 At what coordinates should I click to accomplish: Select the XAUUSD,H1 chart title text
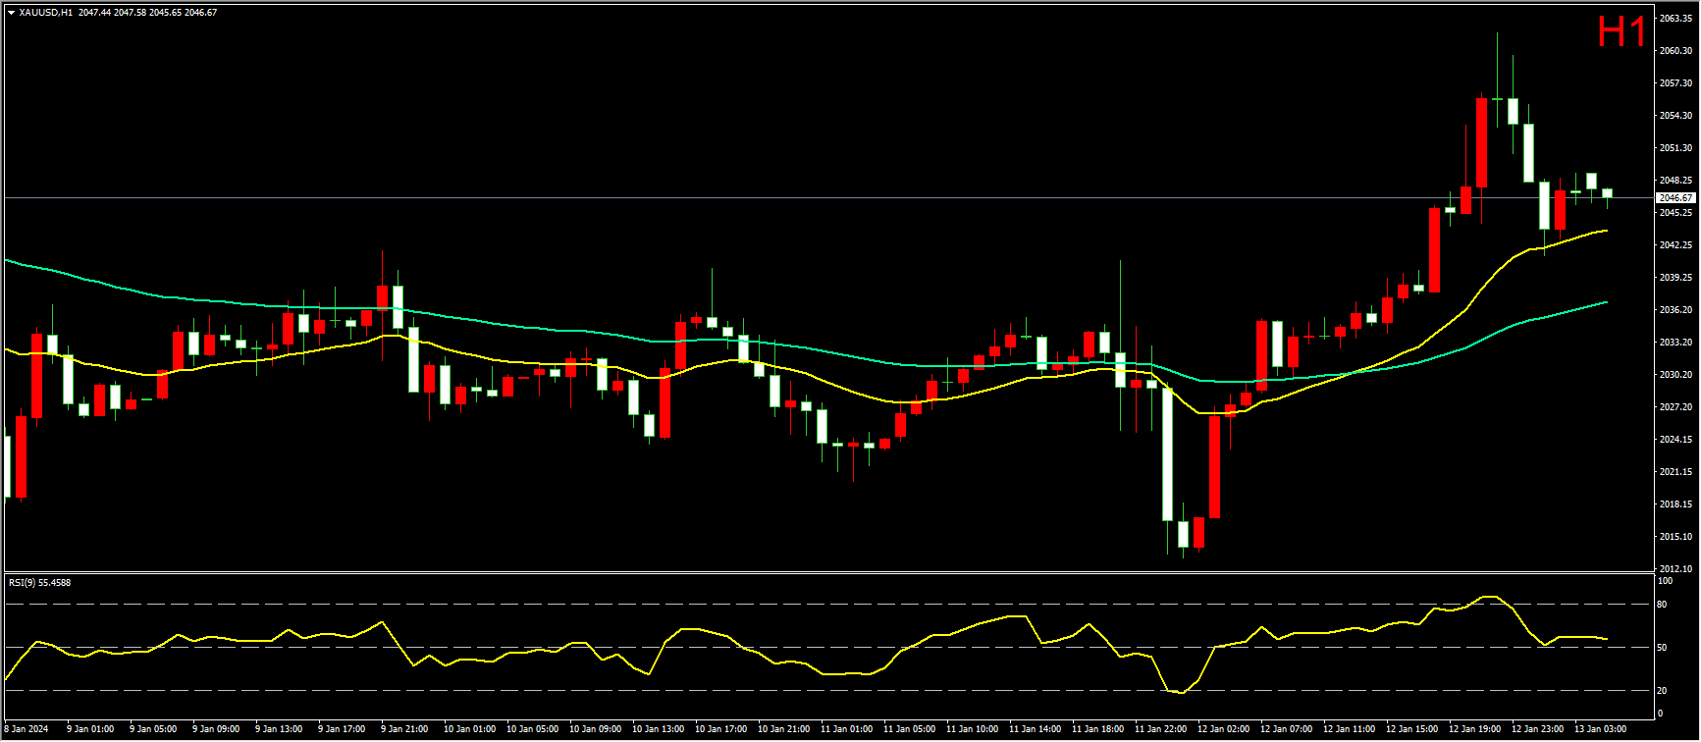tap(45, 13)
